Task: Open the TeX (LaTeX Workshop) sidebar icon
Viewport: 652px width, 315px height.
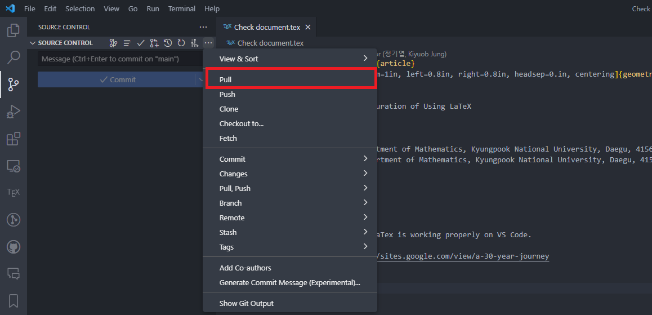Action: pos(14,193)
